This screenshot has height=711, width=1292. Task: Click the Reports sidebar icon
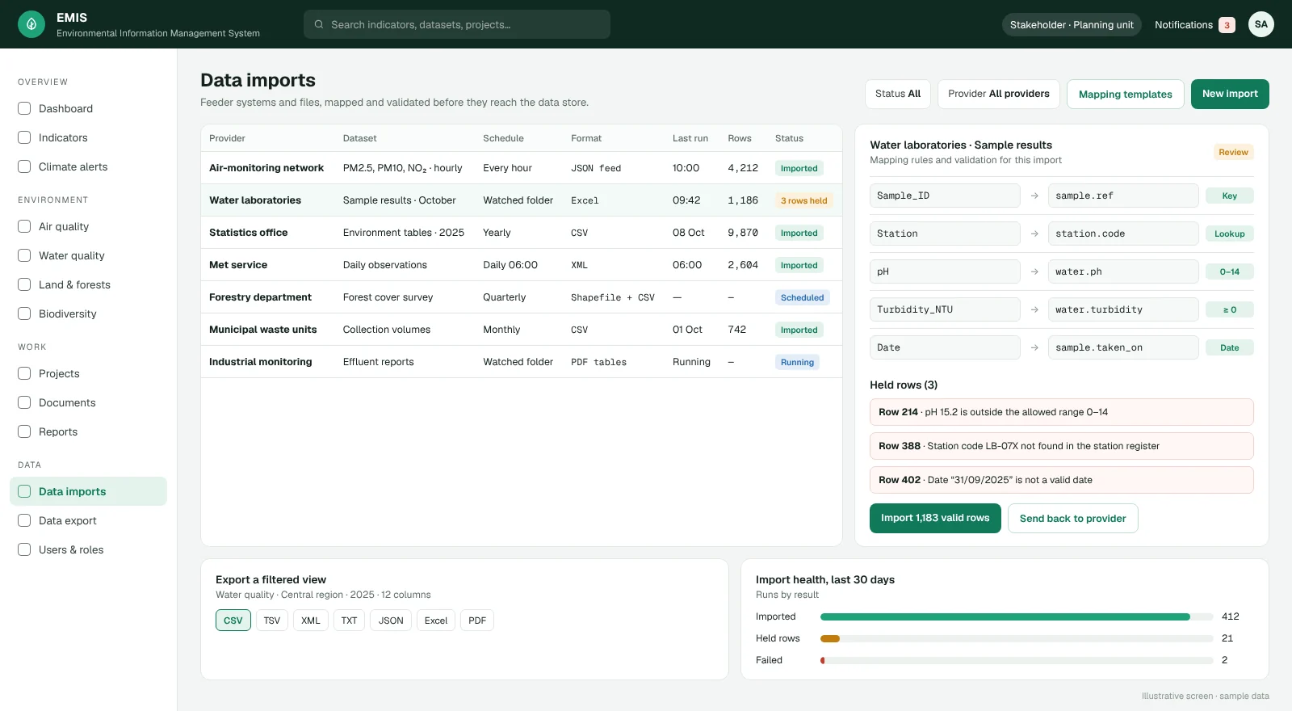(24, 431)
